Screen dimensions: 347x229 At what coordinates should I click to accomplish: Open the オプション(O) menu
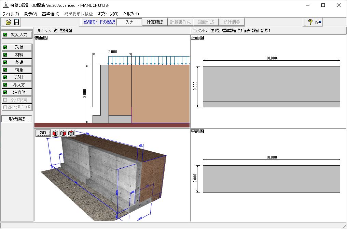pos(108,14)
